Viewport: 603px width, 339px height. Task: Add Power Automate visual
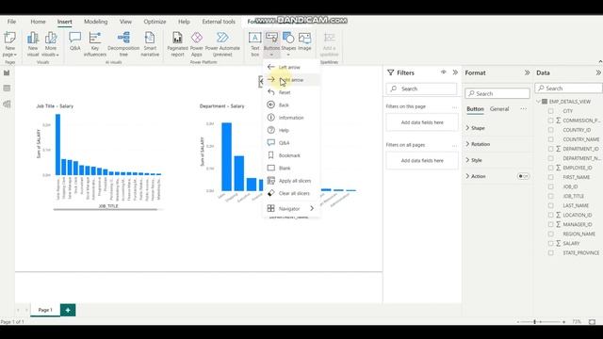222,44
